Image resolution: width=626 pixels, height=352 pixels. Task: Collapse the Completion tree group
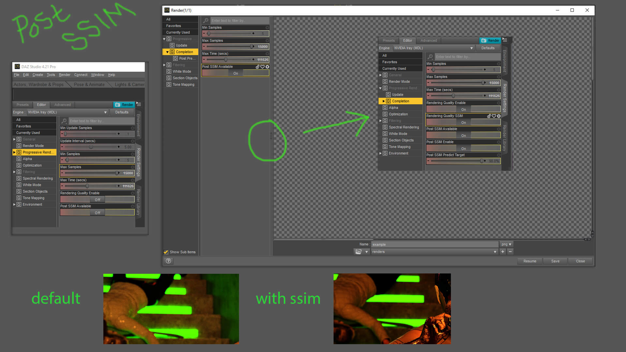(167, 52)
